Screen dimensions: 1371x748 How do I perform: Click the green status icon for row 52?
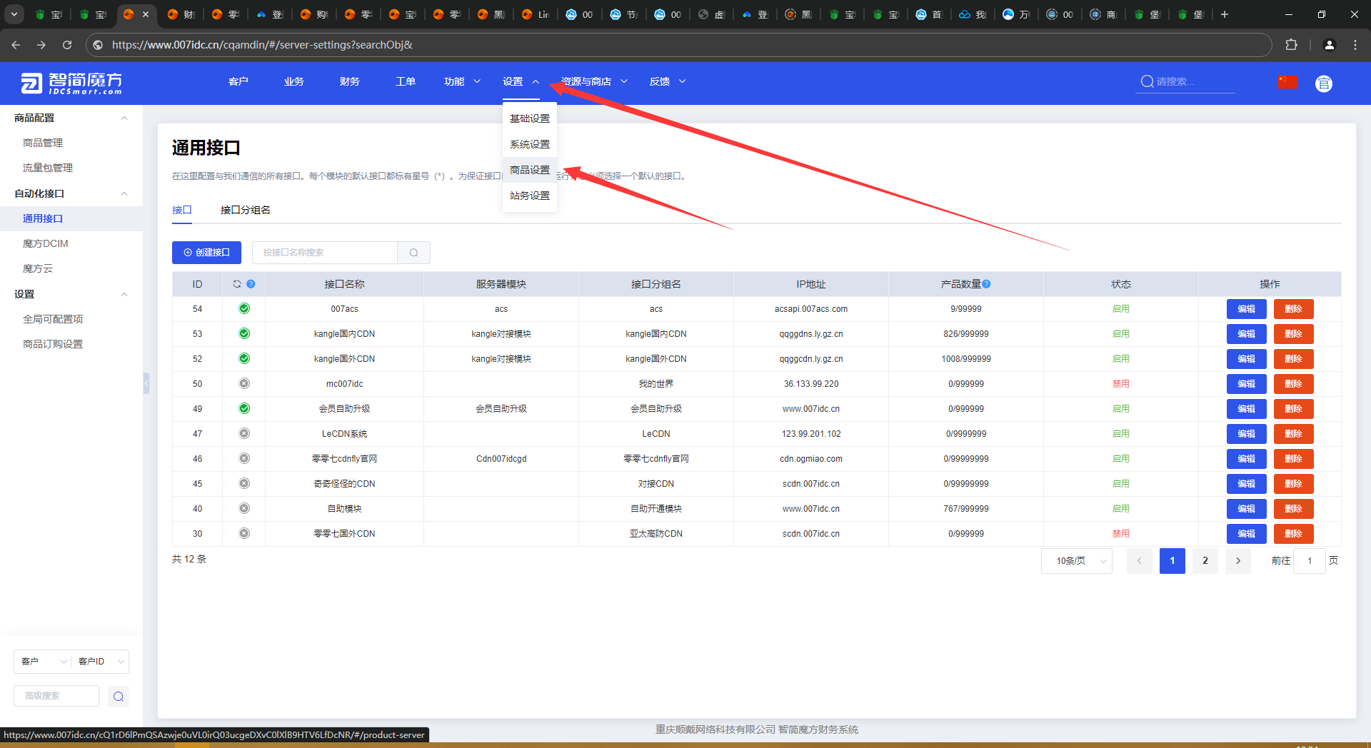tap(244, 358)
